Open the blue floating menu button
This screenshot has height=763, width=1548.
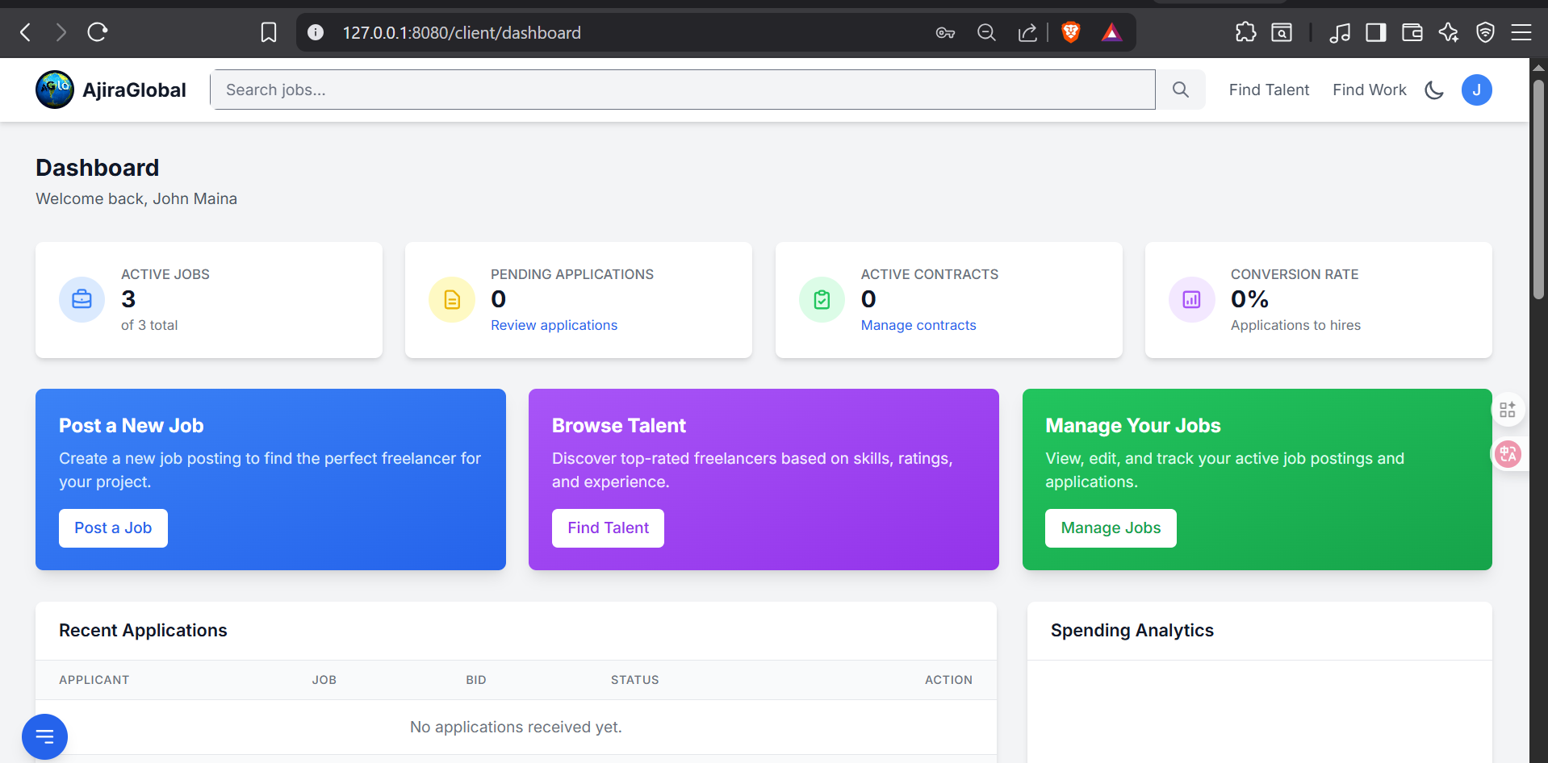pyautogui.click(x=44, y=736)
